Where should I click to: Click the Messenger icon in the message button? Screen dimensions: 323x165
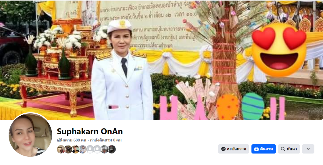223,149
